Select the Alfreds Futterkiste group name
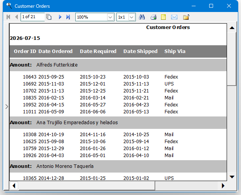241x195 pixels. point(57,65)
